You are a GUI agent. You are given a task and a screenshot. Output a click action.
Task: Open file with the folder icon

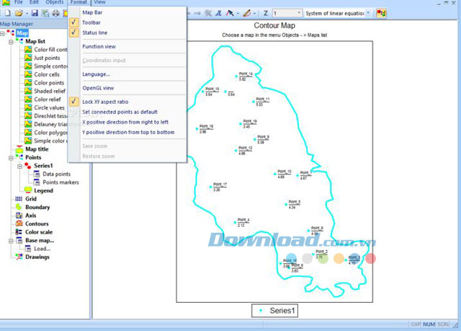[19, 13]
